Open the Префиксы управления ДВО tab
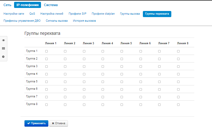The image size is (212, 130). (22, 21)
